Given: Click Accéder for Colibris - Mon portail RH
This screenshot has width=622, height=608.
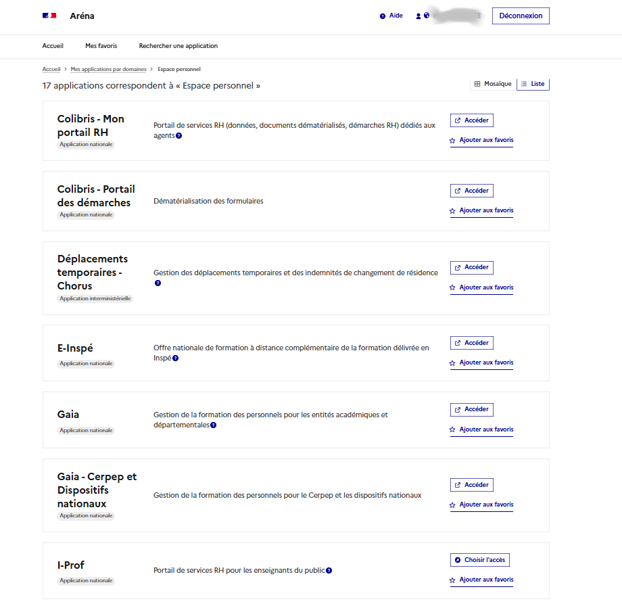Looking at the screenshot, I should click(472, 120).
